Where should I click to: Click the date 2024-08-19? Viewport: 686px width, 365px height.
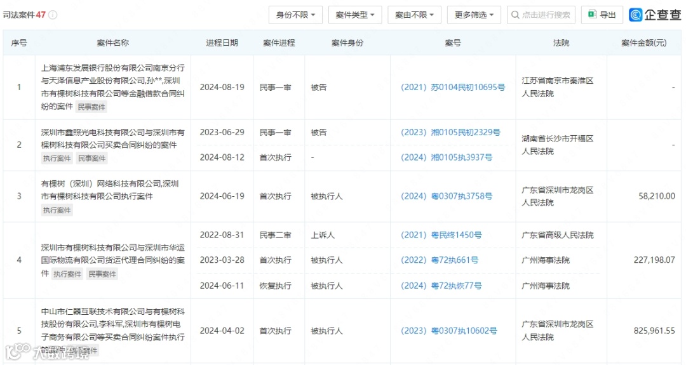click(222, 87)
